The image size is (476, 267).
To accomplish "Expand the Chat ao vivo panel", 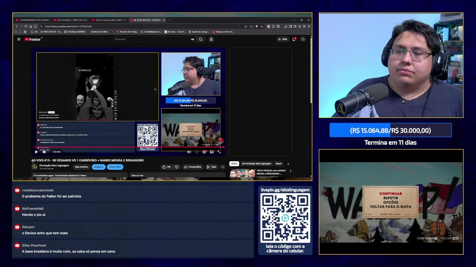I will point(177,175).
